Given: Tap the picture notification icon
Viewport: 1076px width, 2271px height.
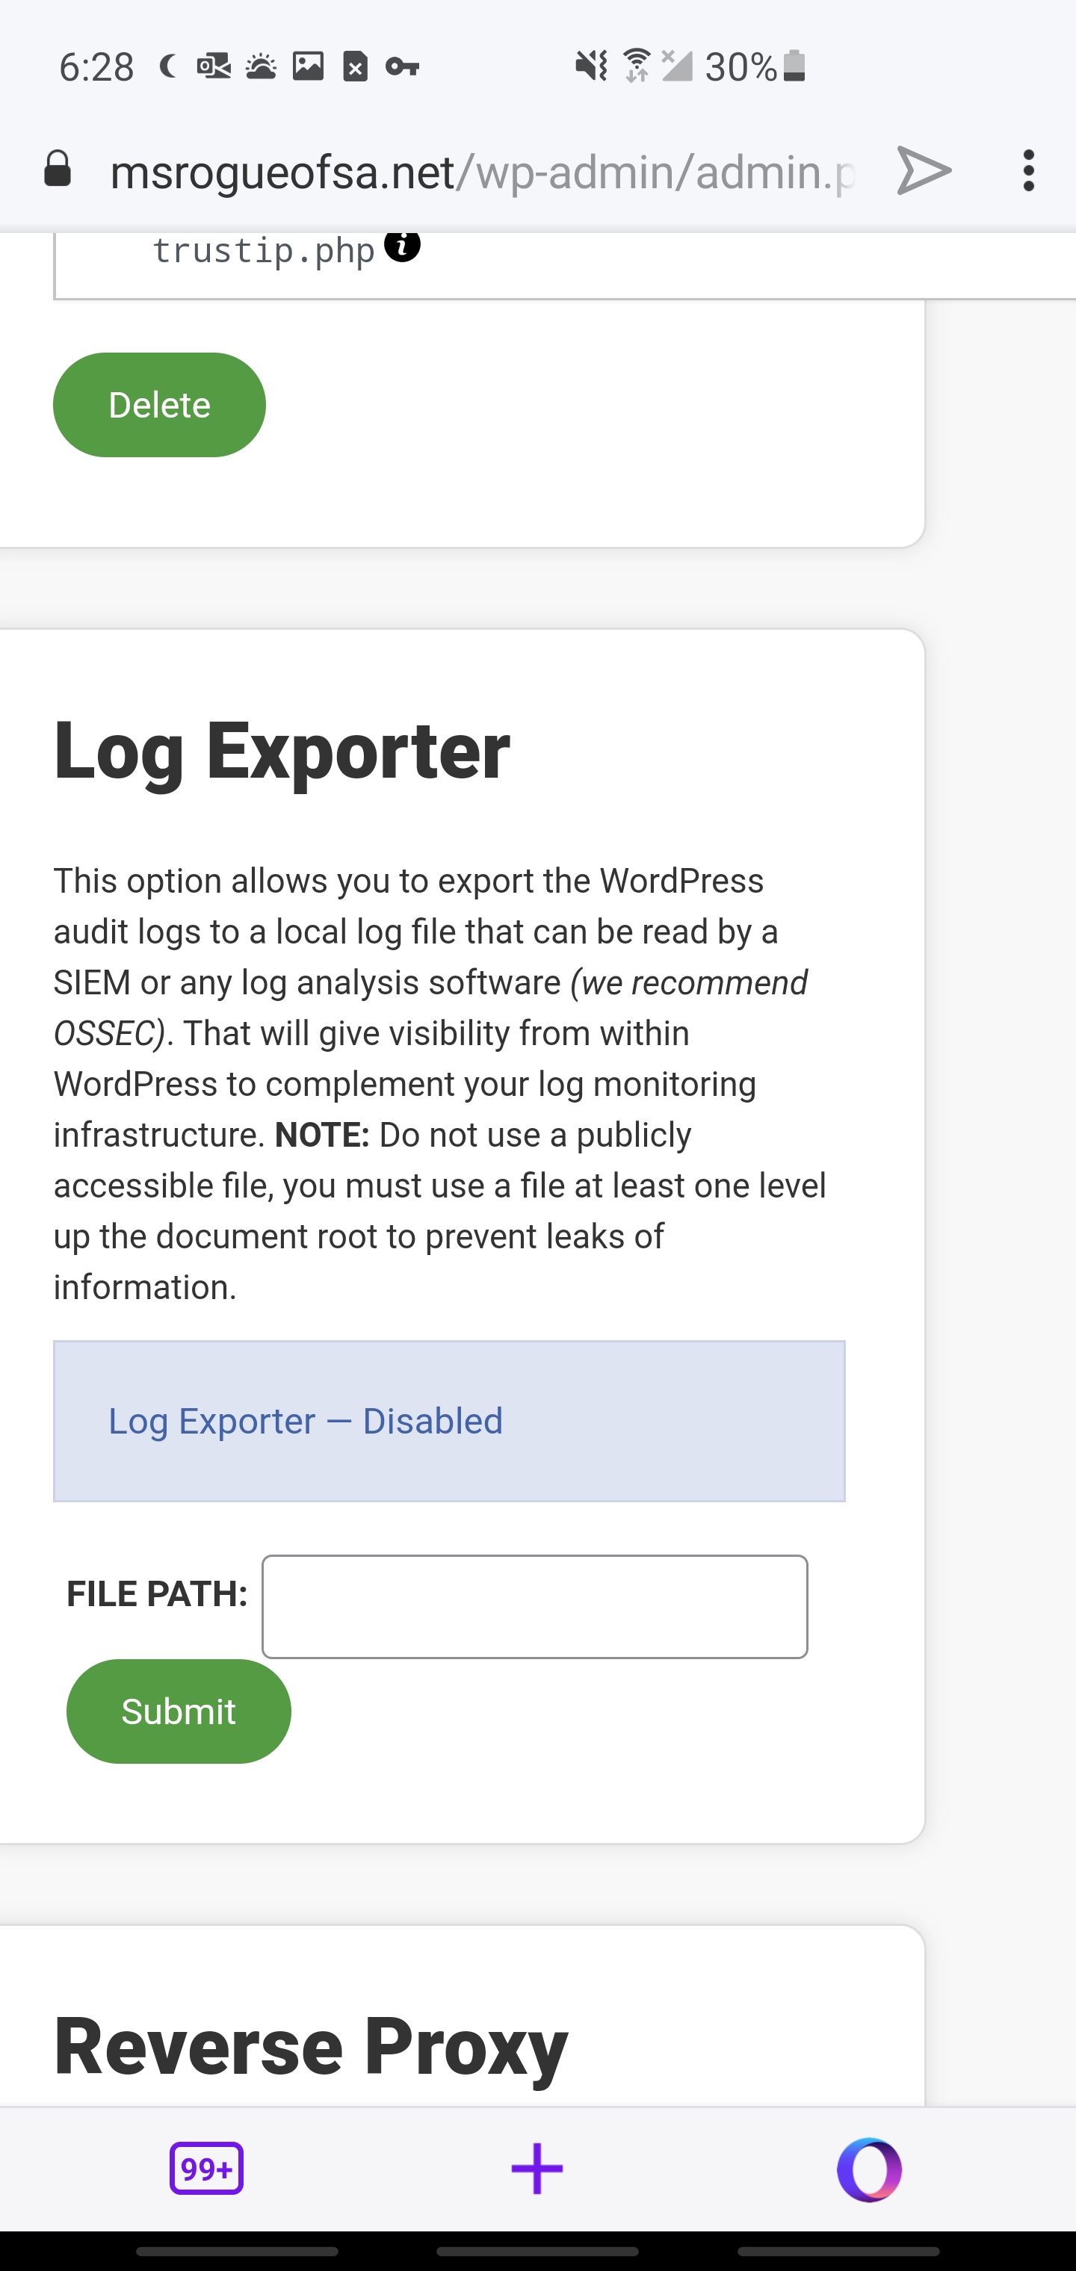Looking at the screenshot, I should point(308,66).
